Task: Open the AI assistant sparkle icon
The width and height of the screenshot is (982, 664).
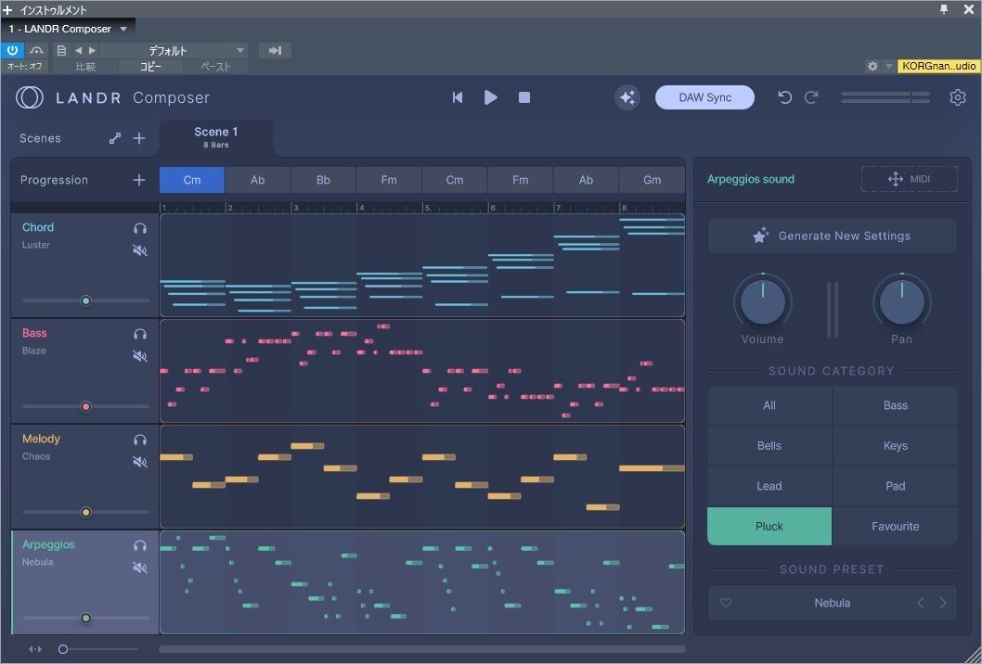Action: point(627,96)
